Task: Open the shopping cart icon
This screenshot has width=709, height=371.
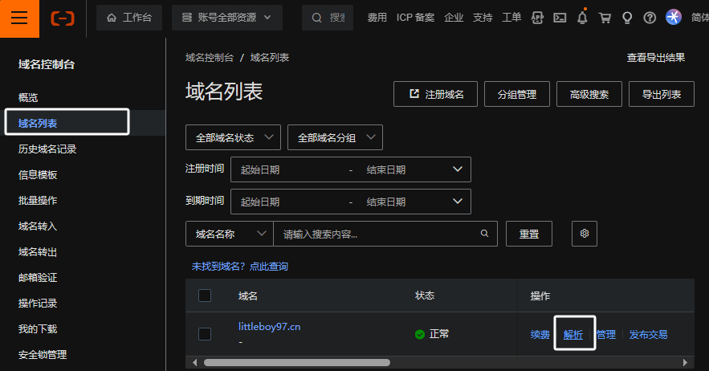Action: tap(605, 18)
